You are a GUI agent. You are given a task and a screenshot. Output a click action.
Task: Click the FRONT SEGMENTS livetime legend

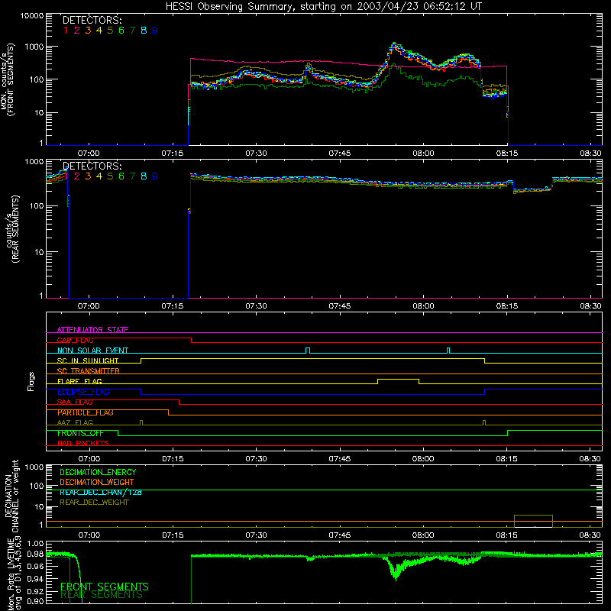pyautogui.click(x=105, y=587)
